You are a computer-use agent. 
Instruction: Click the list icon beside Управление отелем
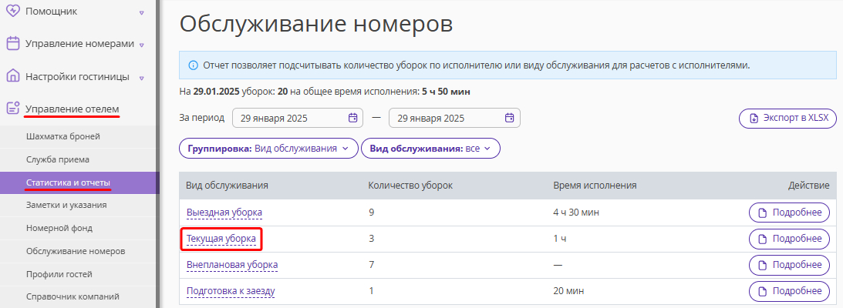coord(13,109)
